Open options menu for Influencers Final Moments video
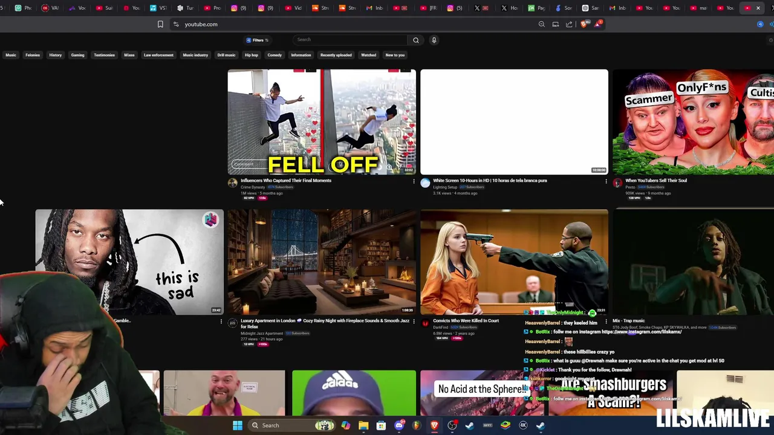Screen dimensions: 774x435 click(x=414, y=181)
